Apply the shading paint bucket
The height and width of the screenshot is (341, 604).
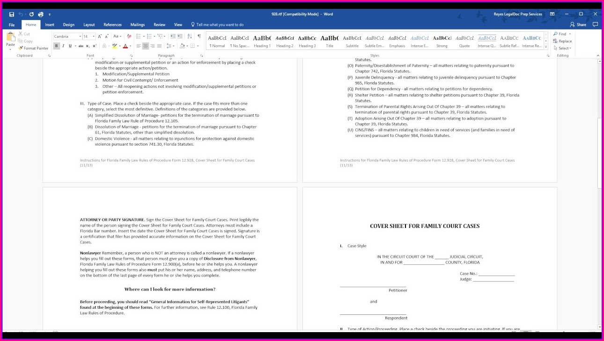[181, 46]
